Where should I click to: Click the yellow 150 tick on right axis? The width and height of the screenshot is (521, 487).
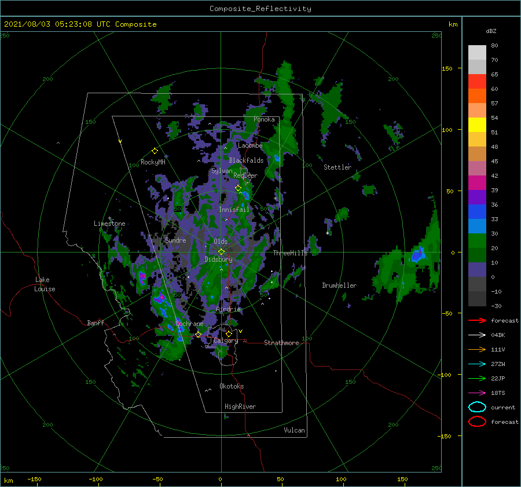click(447, 68)
